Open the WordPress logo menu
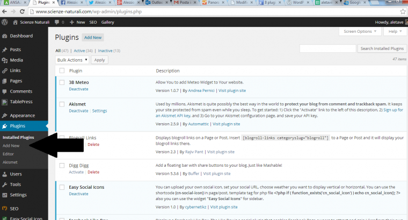 point(5,22)
